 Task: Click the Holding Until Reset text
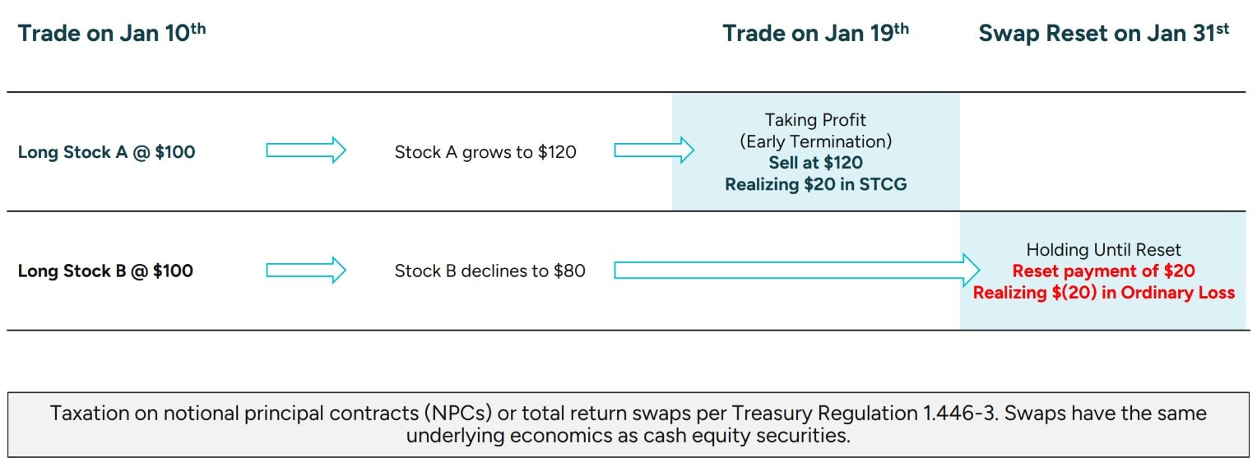(x=1104, y=250)
